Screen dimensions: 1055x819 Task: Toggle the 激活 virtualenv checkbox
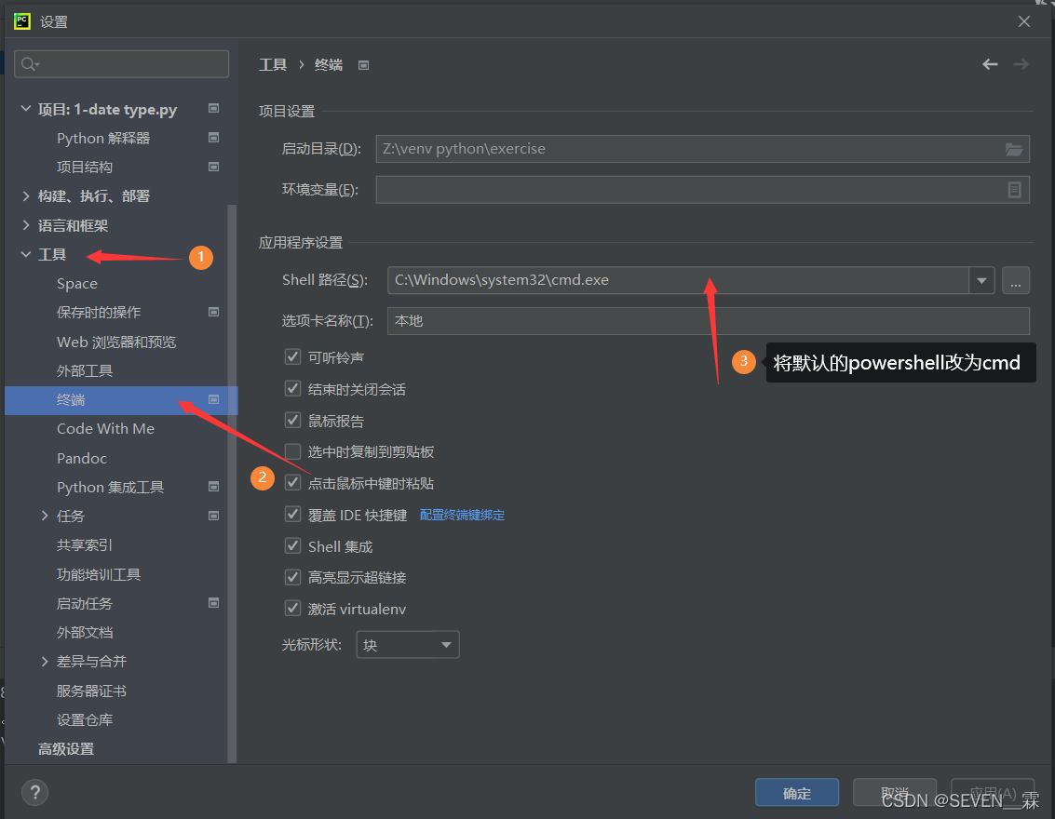pos(292,608)
